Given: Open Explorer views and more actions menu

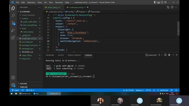Looking at the screenshot, I should (39, 7).
